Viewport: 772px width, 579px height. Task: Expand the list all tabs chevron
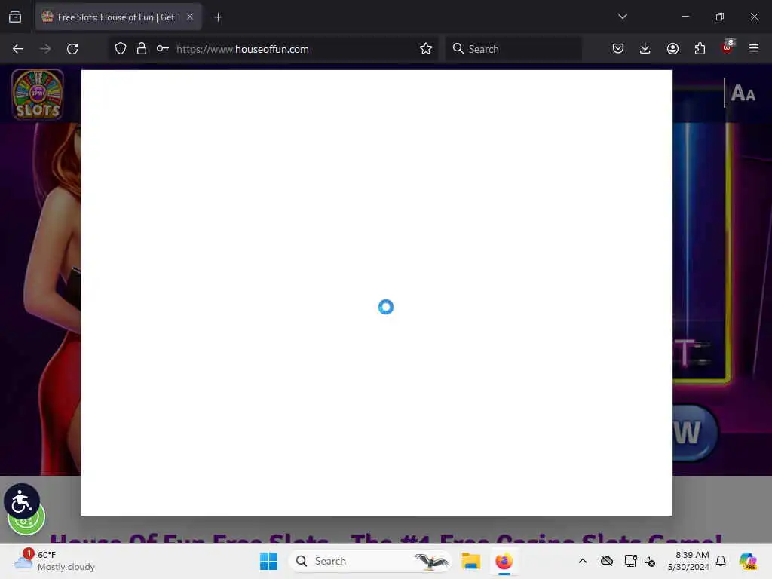point(622,17)
